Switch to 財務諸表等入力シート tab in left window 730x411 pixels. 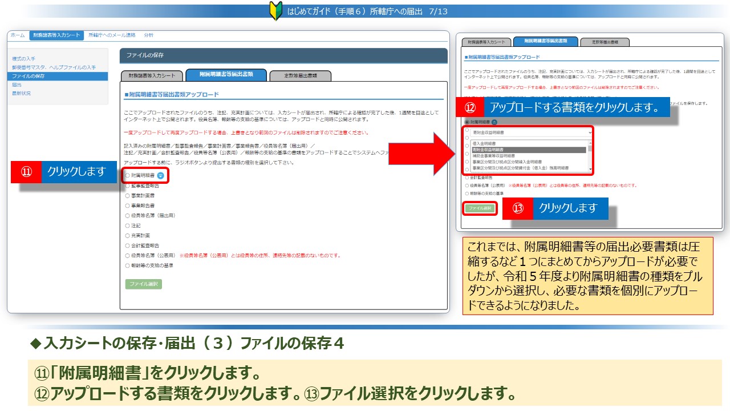tap(152, 75)
